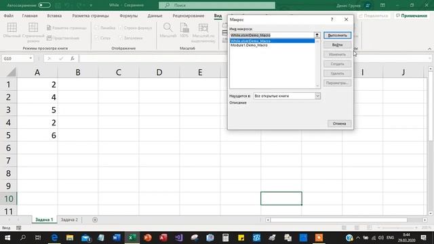
Task: Click column header C
Action: click(119, 73)
